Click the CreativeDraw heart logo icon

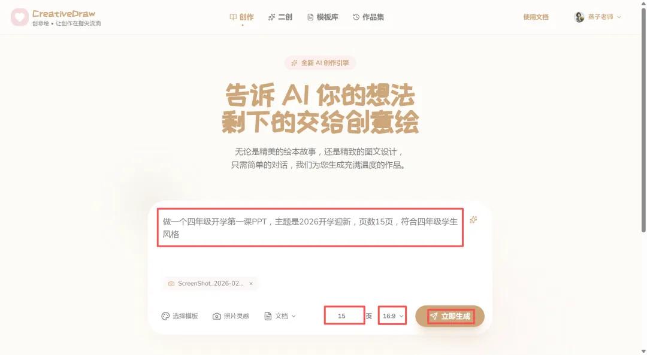[19, 17]
